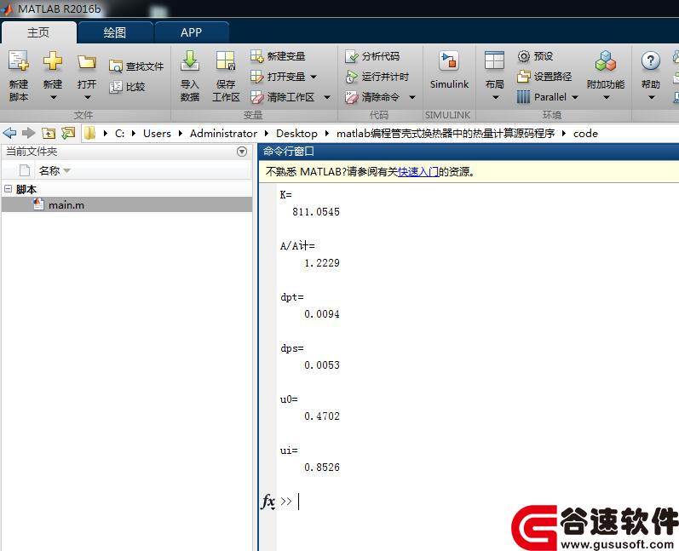Click the dps value 0.0053
Viewport: 679px width, 551px height.
(x=322, y=364)
